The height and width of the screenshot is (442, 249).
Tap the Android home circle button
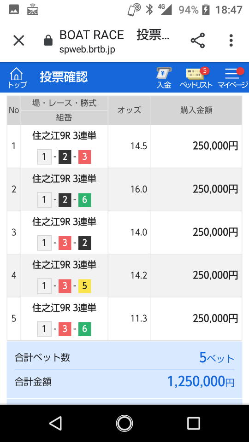click(124, 423)
